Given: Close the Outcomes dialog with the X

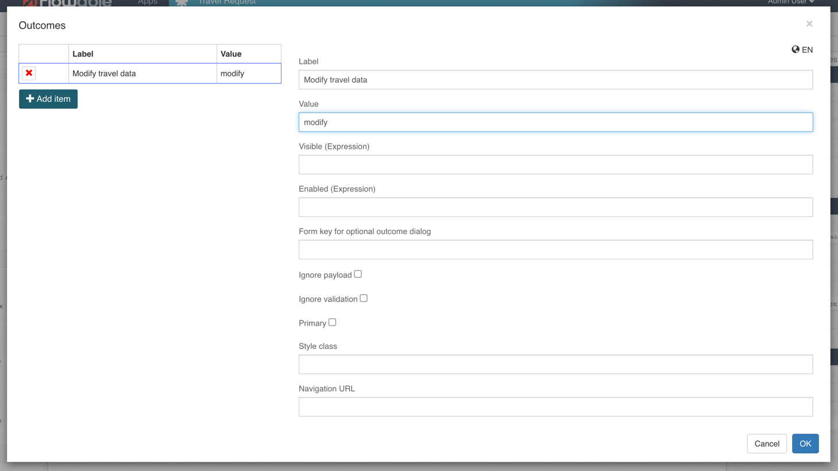Looking at the screenshot, I should (x=809, y=24).
